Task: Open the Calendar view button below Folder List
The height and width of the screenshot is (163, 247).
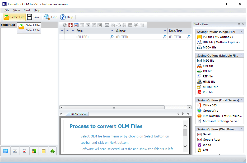Action: [6, 151]
